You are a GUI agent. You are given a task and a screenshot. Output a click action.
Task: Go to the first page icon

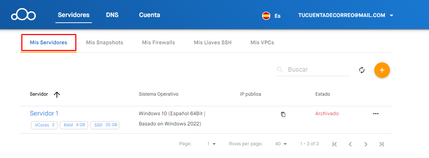335,144
